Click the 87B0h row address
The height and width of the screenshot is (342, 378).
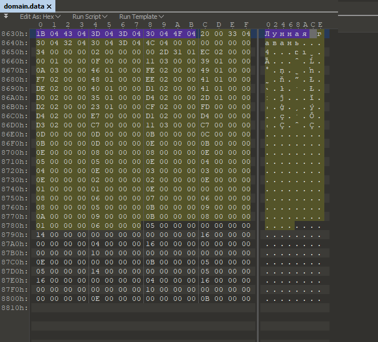point(15,254)
